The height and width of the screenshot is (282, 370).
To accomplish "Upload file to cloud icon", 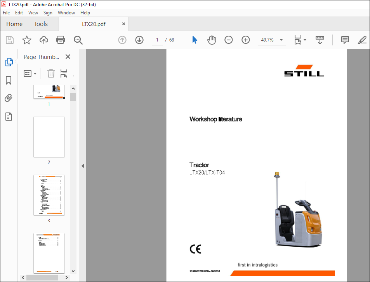I will coord(43,40).
